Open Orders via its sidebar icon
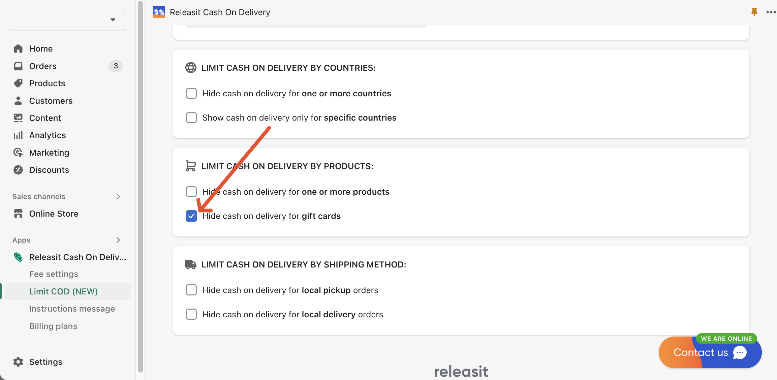This screenshot has height=380, width=777. 19,66
